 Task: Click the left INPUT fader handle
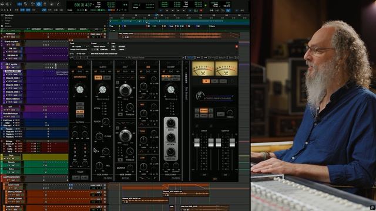coord(197,142)
